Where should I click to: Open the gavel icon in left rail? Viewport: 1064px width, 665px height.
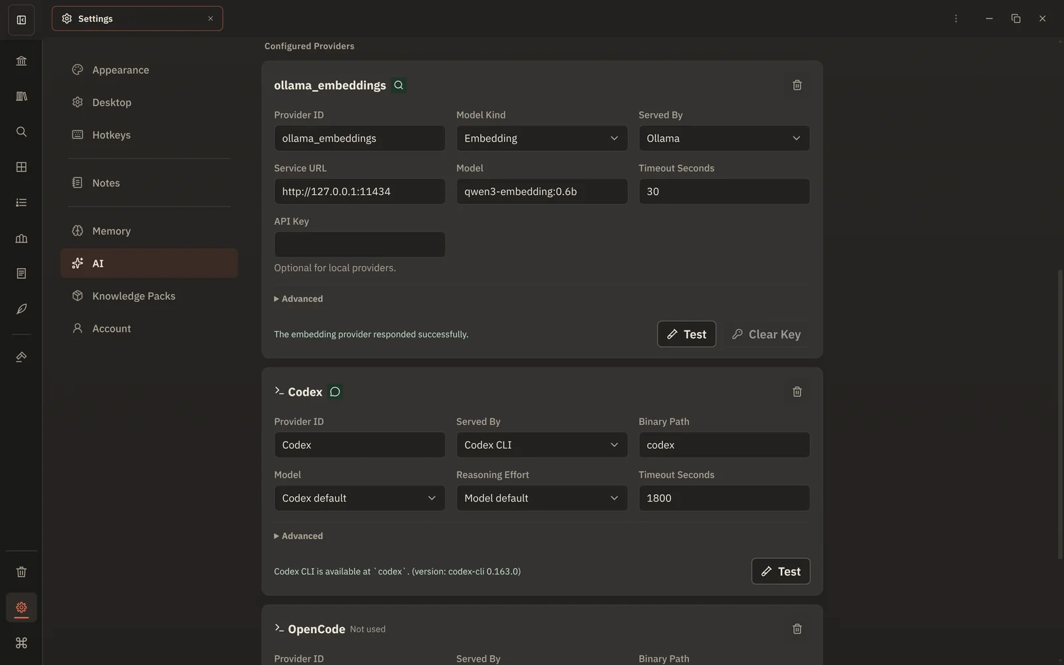point(21,357)
